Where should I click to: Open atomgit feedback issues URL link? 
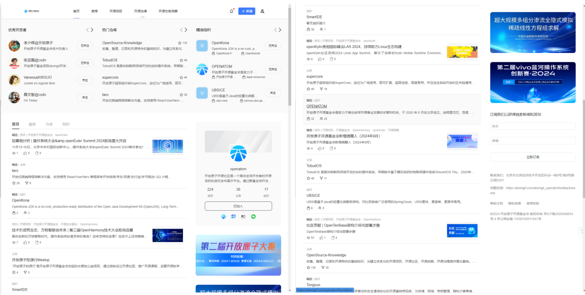point(532,190)
